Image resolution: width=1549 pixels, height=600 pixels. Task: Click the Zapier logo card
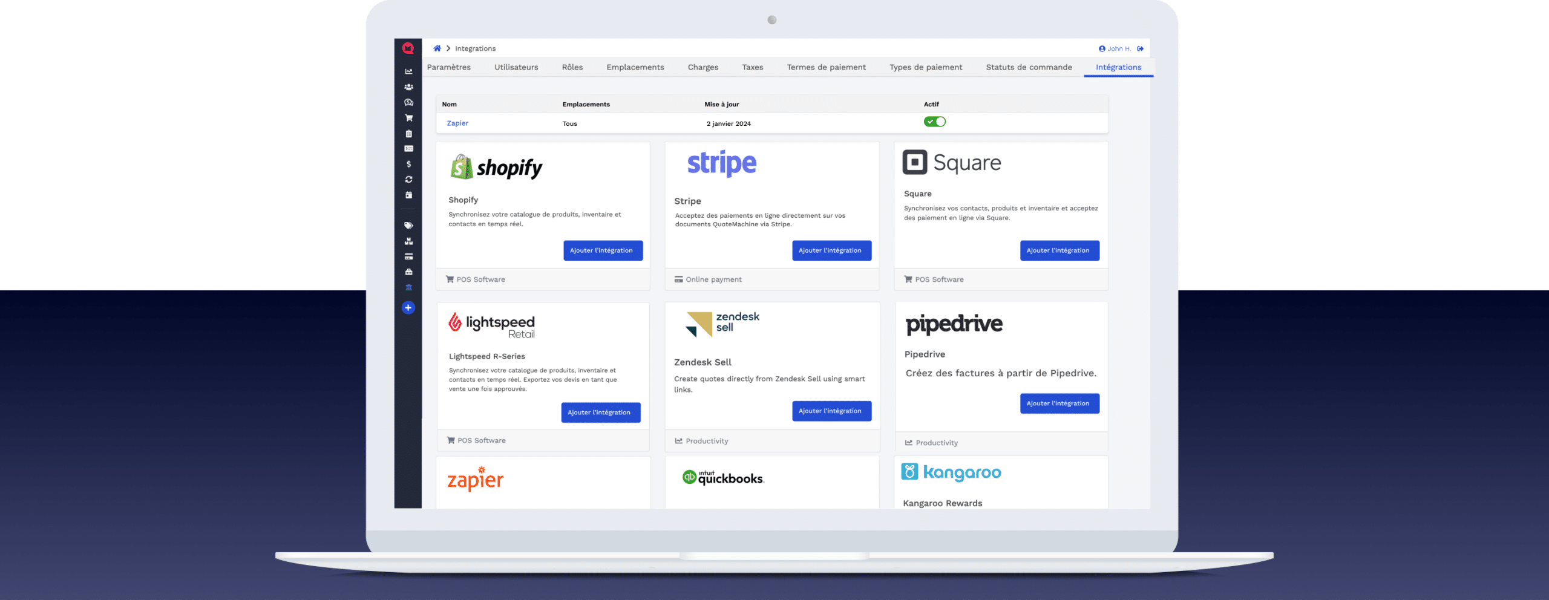pyautogui.click(x=476, y=479)
